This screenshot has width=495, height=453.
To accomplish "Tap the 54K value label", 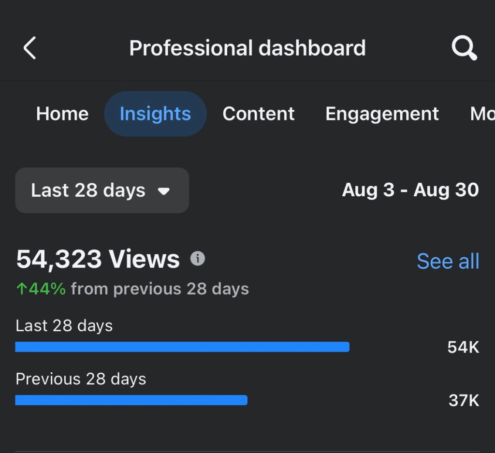I will click(463, 347).
